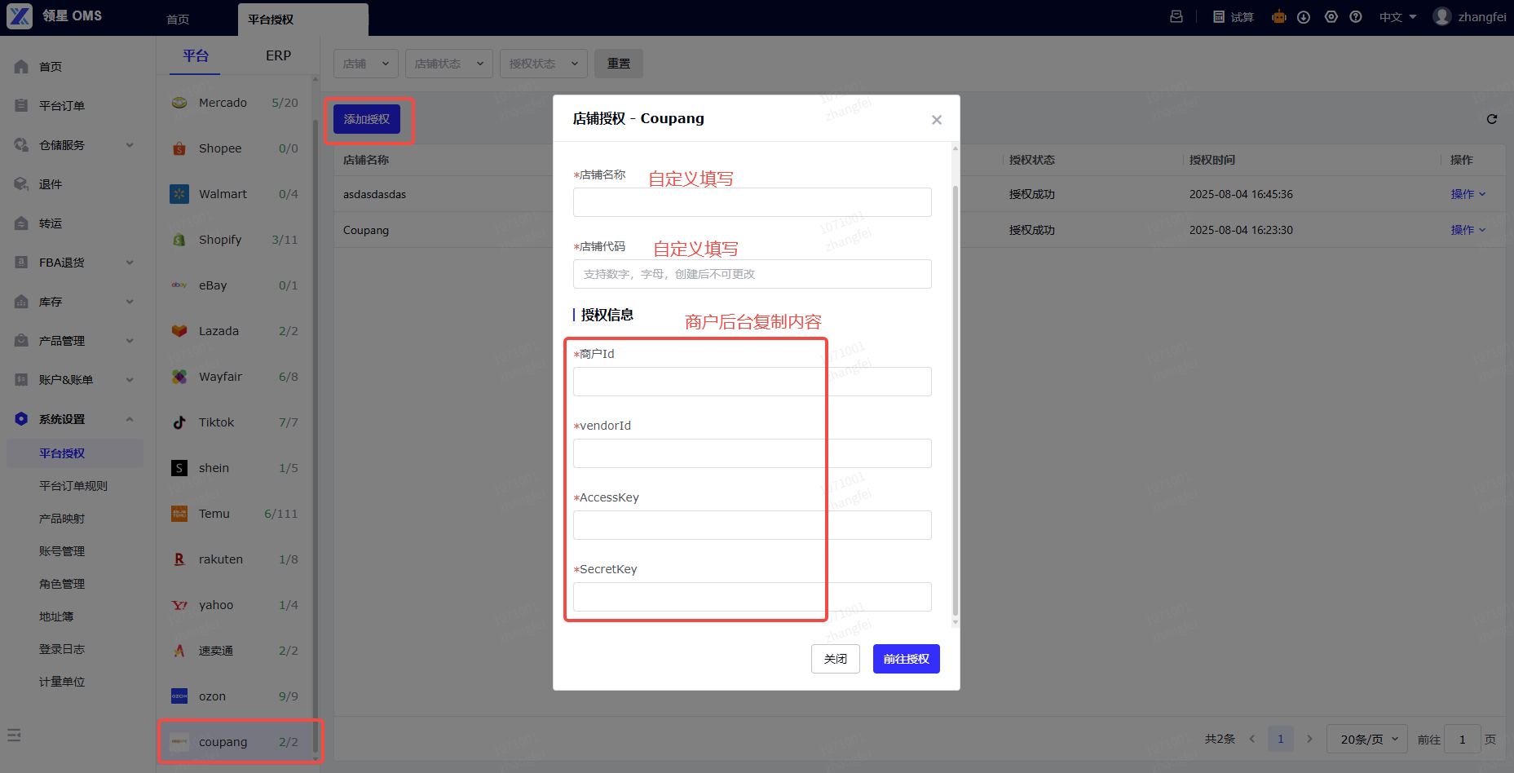Click the settings target icon in header
The height and width of the screenshot is (773, 1514).
[1331, 17]
